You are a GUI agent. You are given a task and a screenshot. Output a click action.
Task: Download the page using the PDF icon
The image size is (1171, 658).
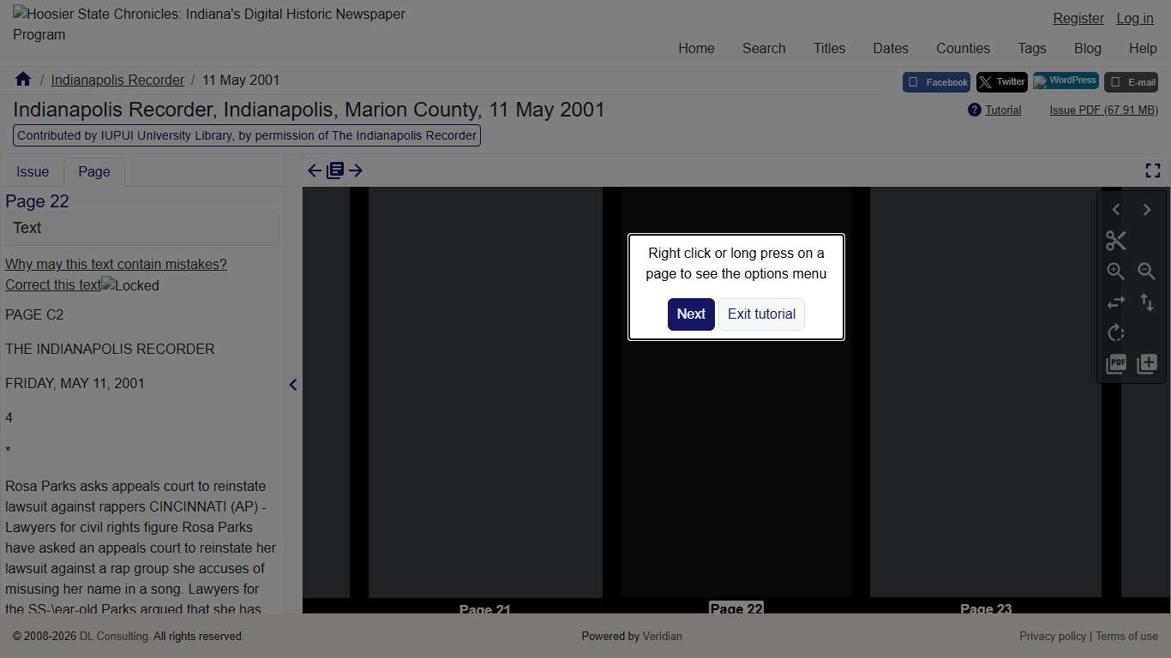point(1115,364)
